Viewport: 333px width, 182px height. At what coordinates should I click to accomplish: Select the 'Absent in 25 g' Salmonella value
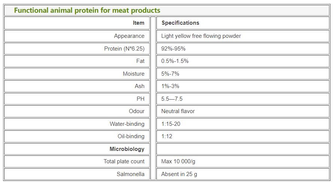pyautogui.click(x=179, y=174)
